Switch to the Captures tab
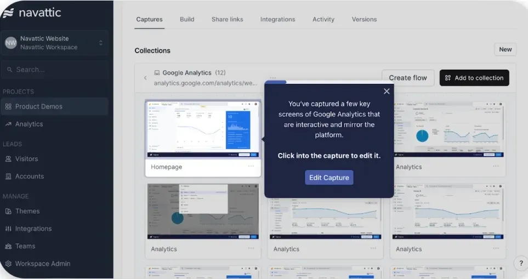This screenshot has height=279, width=528. click(x=149, y=19)
